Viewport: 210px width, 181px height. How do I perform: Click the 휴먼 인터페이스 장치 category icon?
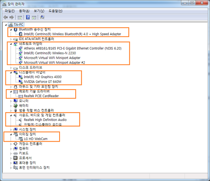[16, 168]
